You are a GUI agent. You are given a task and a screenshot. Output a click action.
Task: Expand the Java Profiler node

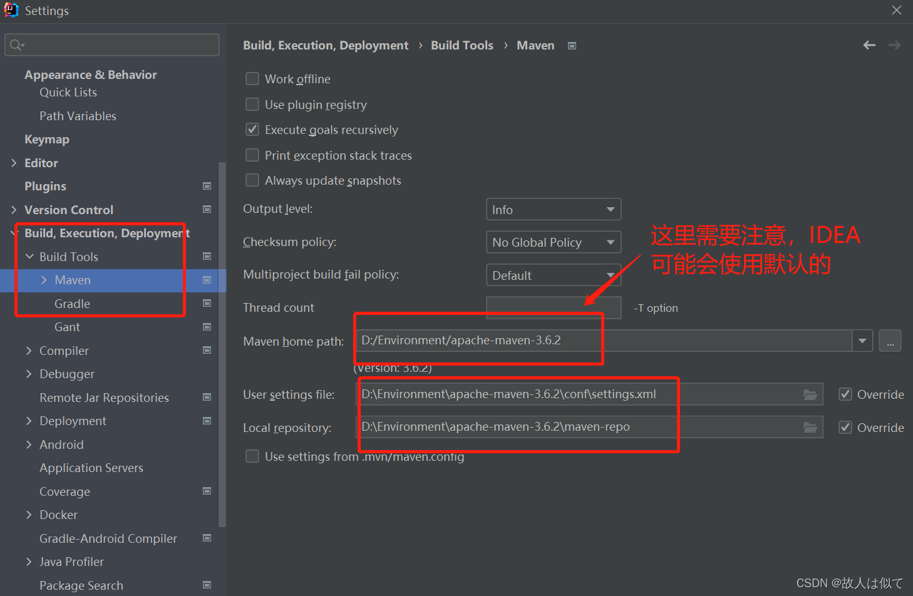[x=29, y=562]
